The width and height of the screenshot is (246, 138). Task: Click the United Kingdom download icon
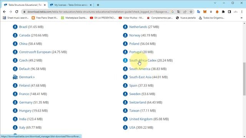click(x=125, y=119)
